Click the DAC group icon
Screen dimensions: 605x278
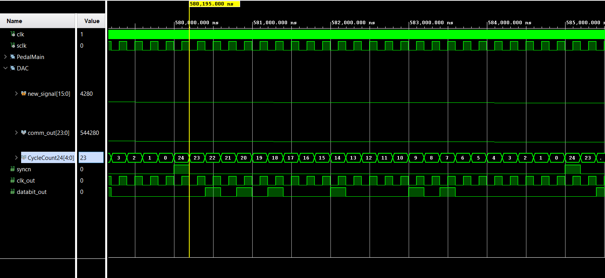(13, 68)
